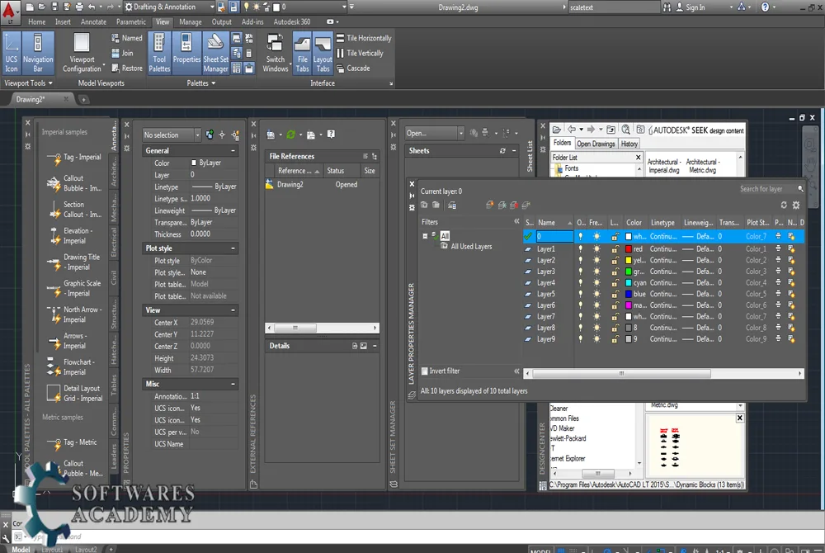The image size is (825, 553).
Task: Collapse the Misc section in Properties palette
Action: 233,384
